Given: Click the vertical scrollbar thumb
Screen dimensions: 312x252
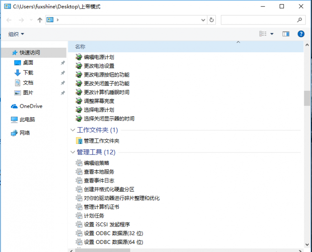Looking at the screenshot, I should click(307, 98).
